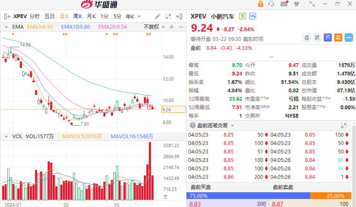Switch to 5分 chart interval
Viewport: 356px width, 207px height.
(117, 16)
